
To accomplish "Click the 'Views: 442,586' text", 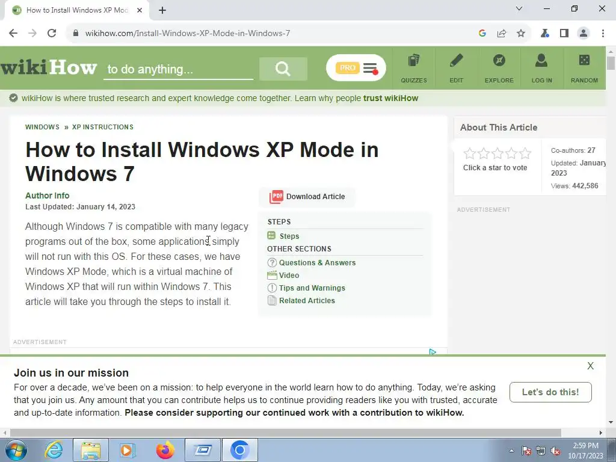I will pyautogui.click(x=574, y=186).
